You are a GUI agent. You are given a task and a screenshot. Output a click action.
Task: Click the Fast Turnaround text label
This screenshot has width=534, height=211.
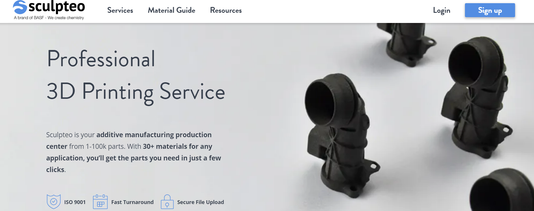[132, 202]
